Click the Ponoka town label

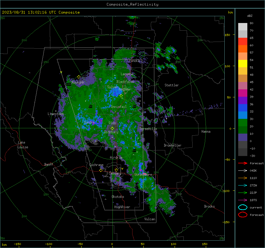click(x=134, y=61)
